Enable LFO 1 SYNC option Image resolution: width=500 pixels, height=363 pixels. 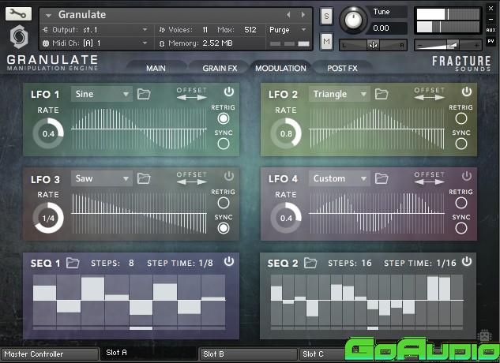coord(224,144)
